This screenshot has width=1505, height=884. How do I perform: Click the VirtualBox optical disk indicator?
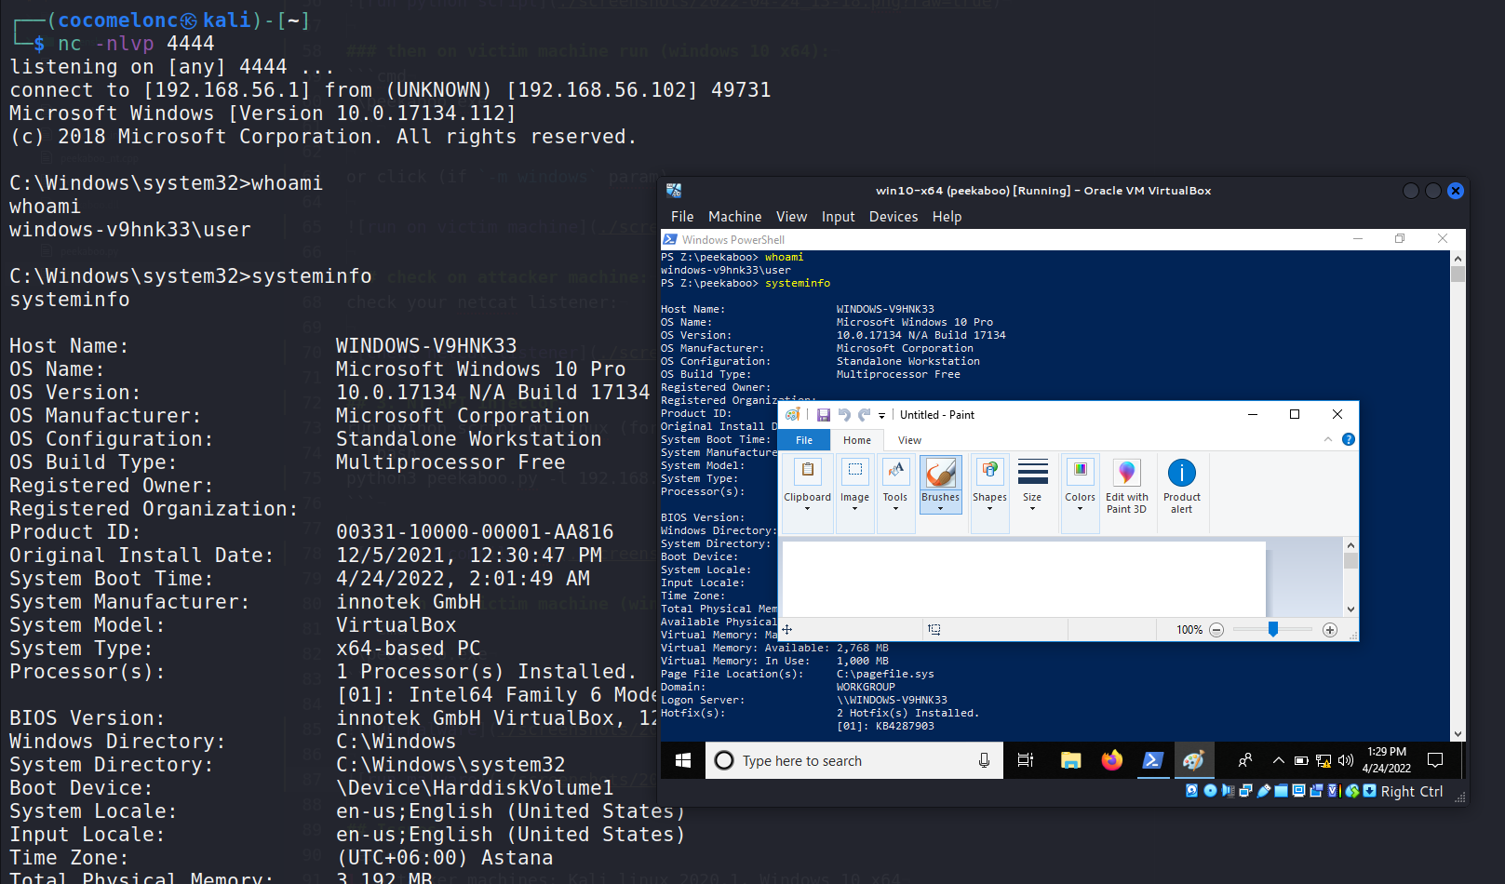tap(1210, 791)
